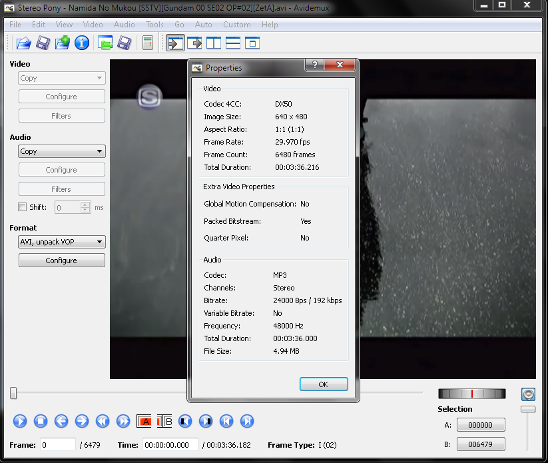Open the Video menu

click(x=93, y=25)
